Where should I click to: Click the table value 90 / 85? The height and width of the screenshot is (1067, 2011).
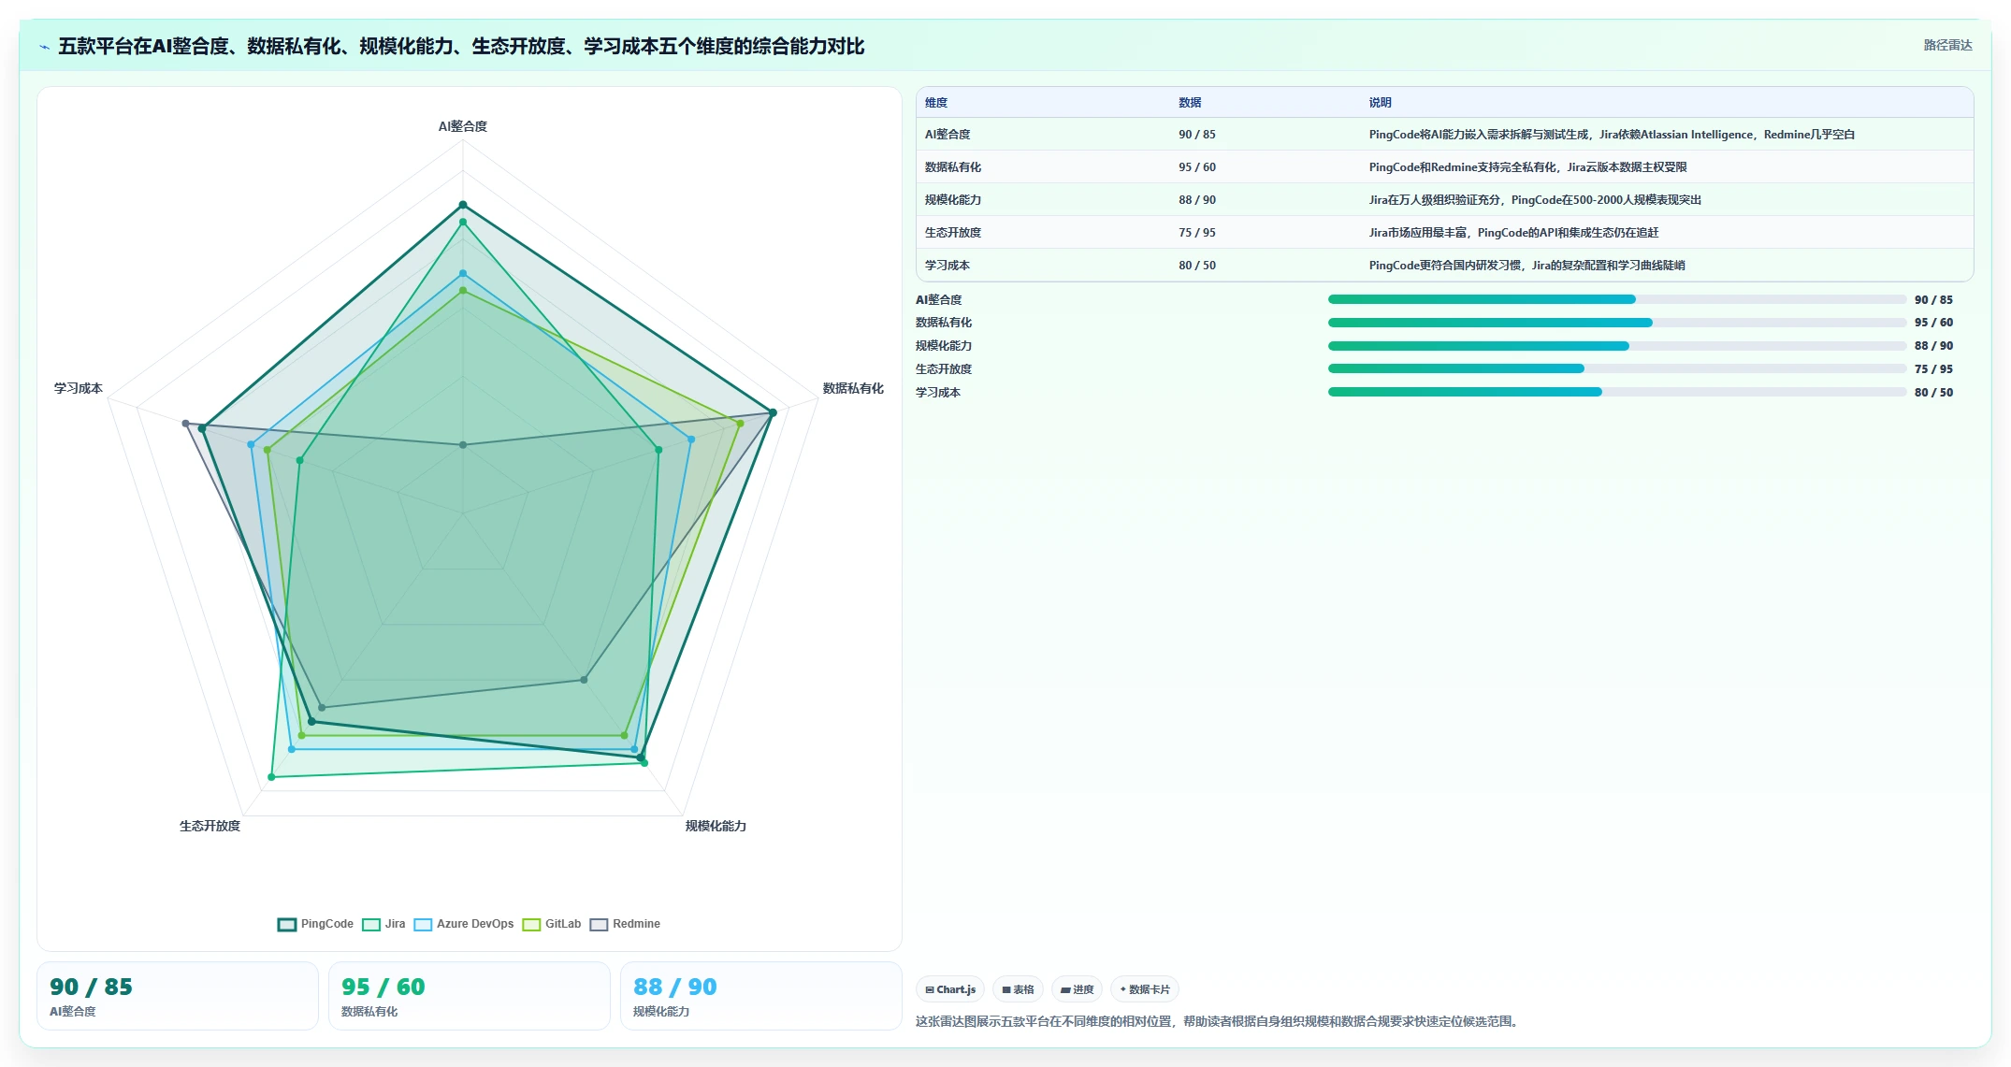[x=1197, y=135]
